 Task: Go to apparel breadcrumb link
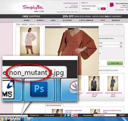(25, 24)
